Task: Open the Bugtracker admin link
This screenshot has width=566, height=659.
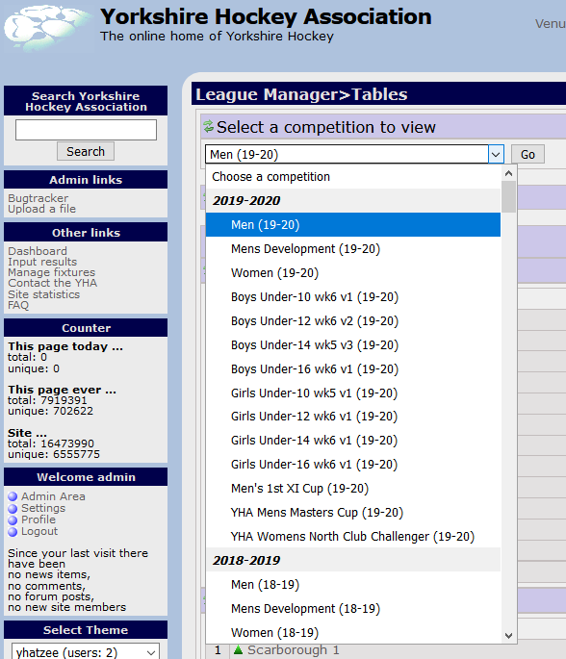Action: point(38,198)
